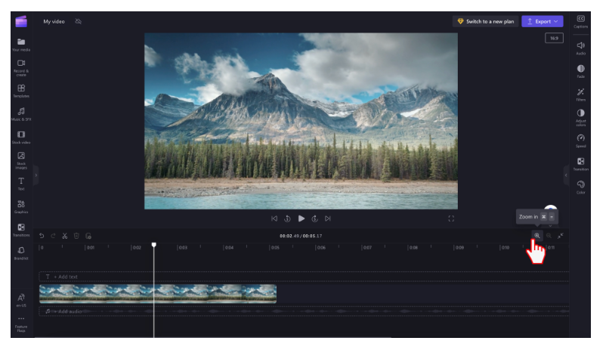Undo the last action

[42, 236]
